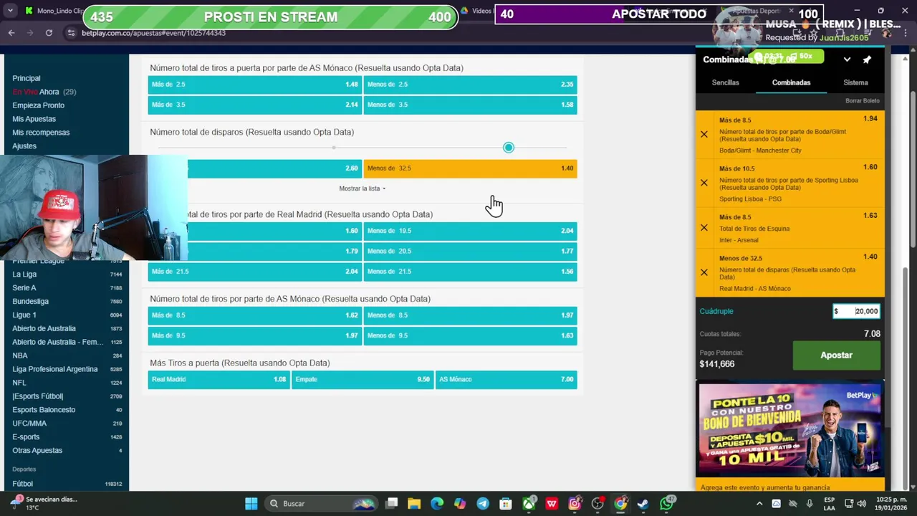Open Mis recompensas in sidebar
Viewport: 917px width, 516px height.
[x=41, y=133]
